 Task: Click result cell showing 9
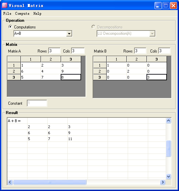pyautogui.click(x=77, y=133)
